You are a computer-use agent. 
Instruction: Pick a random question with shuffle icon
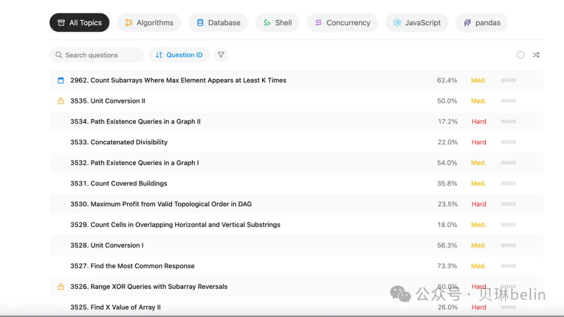pos(536,55)
